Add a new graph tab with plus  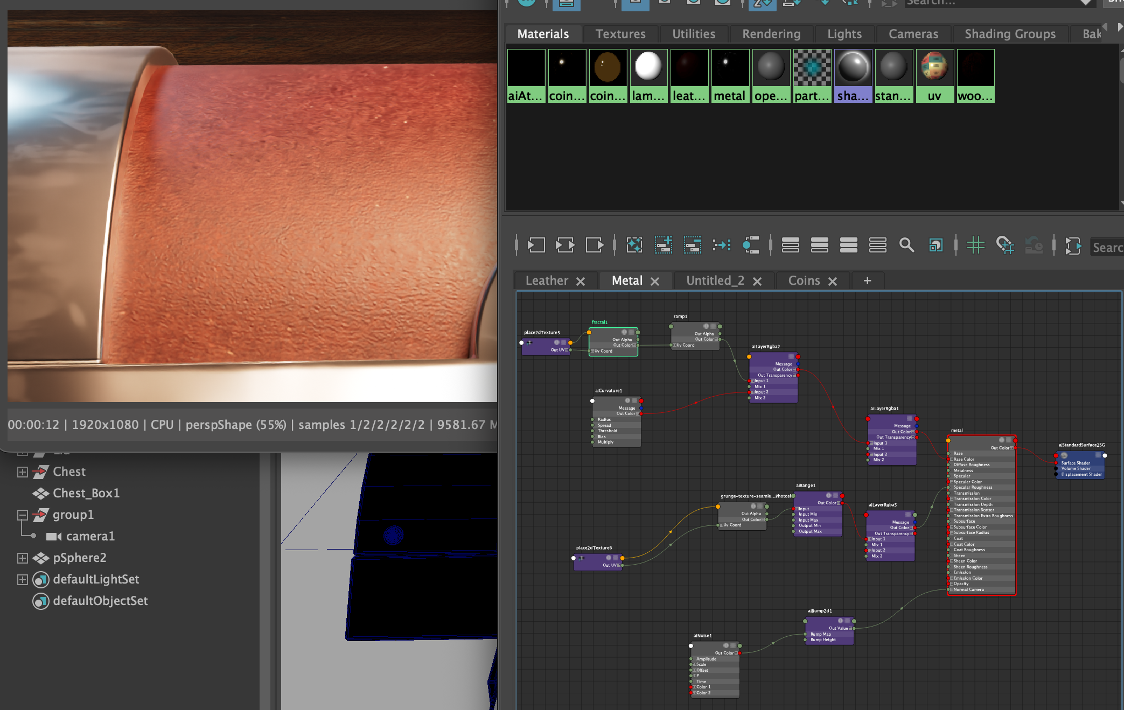[867, 280]
